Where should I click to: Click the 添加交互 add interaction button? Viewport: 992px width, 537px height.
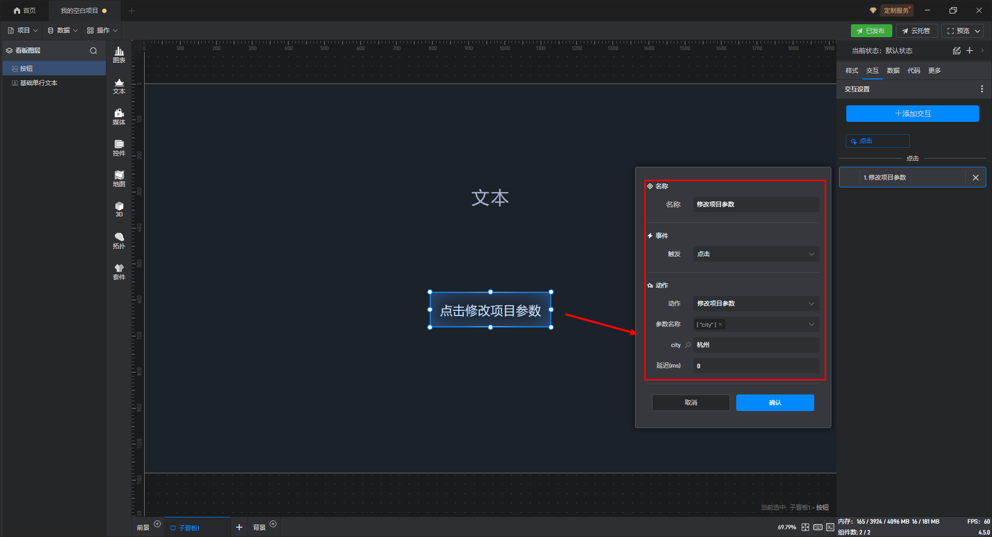point(912,114)
